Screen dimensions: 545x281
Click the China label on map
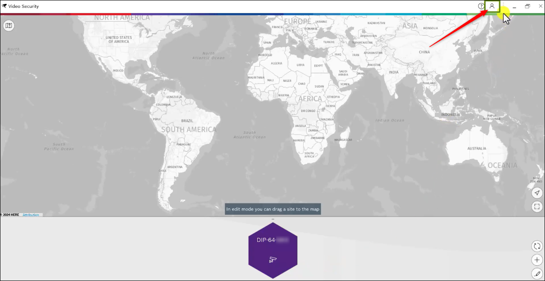[424, 52]
